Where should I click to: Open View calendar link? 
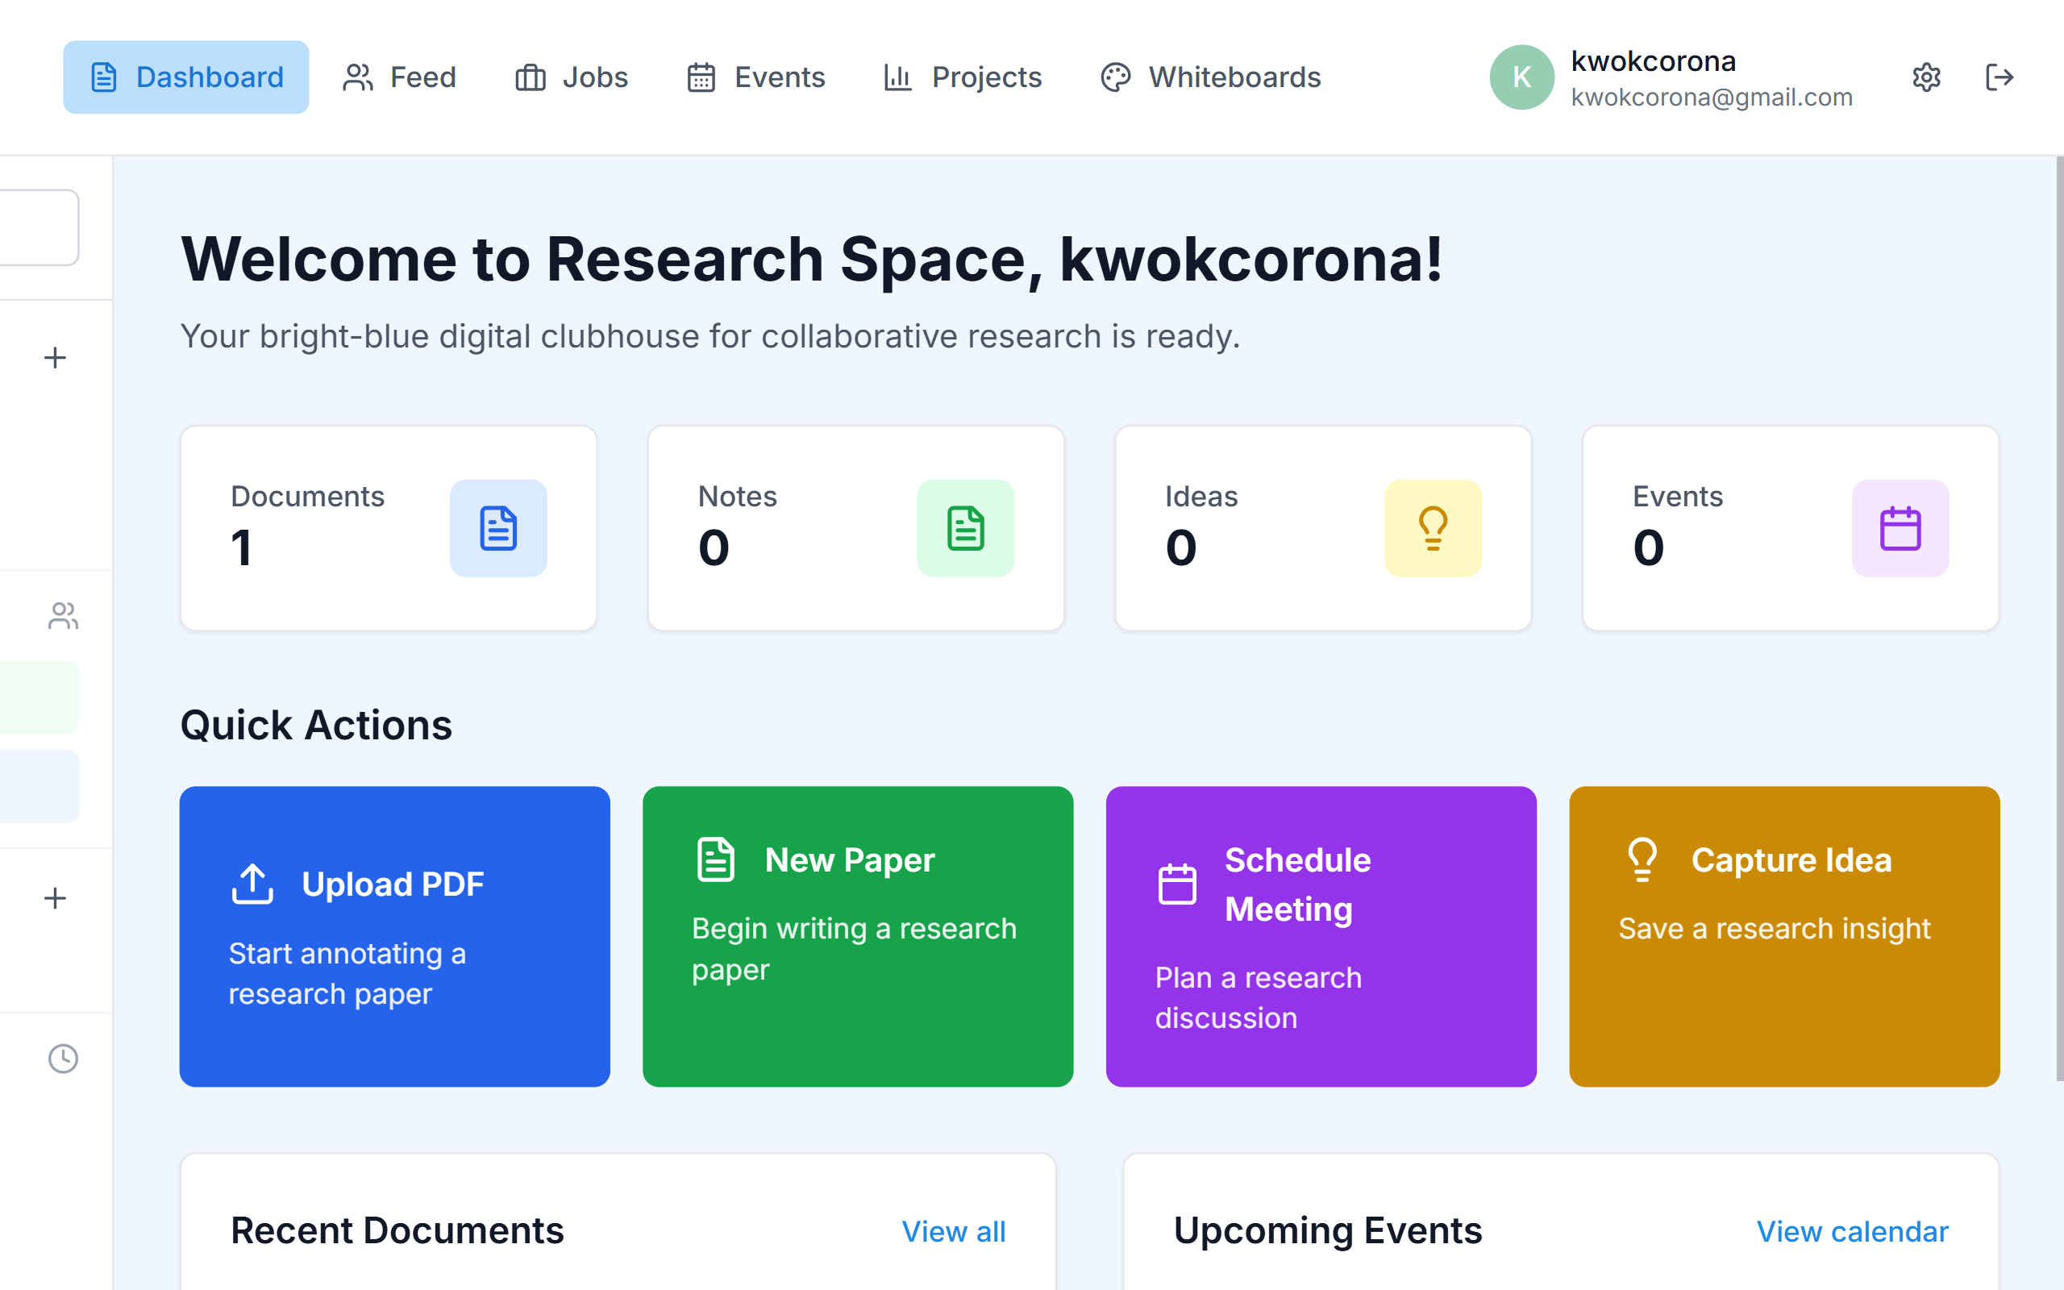(1852, 1231)
